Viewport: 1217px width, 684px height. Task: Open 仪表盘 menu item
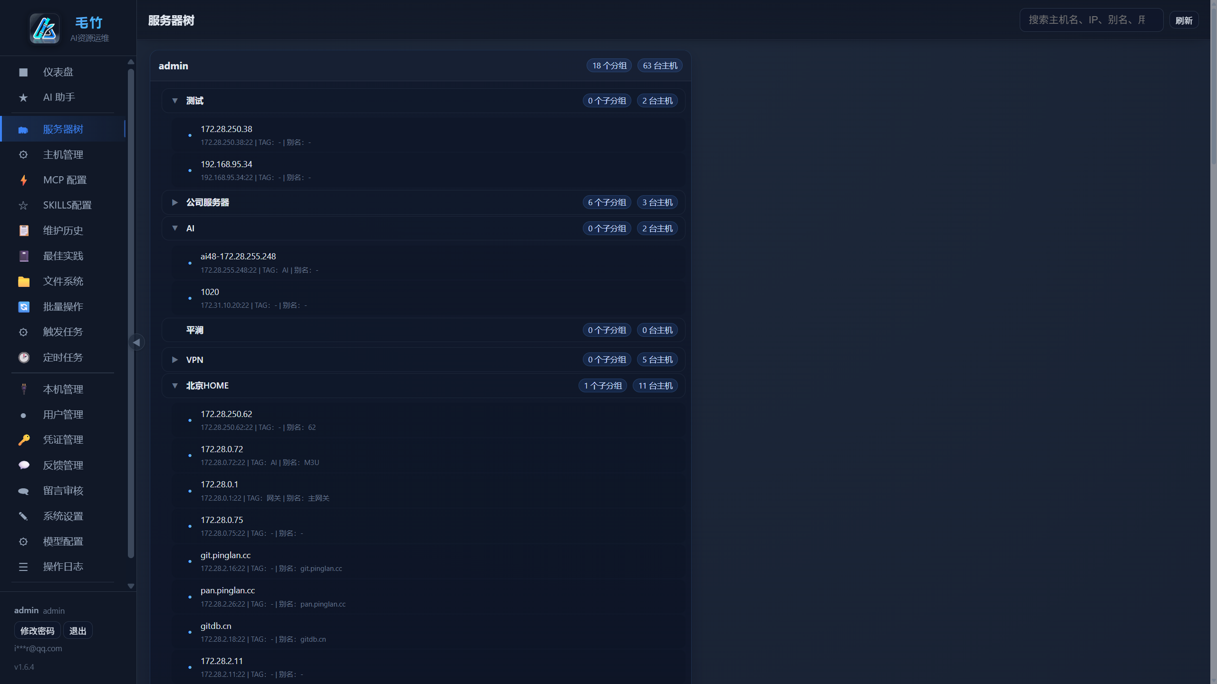click(x=63, y=72)
